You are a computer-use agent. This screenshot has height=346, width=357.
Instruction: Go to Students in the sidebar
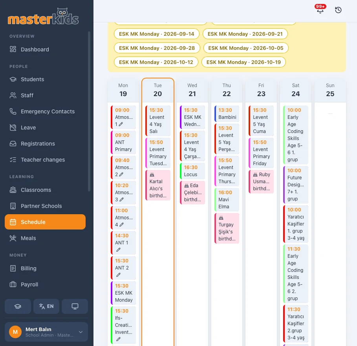(x=45, y=79)
